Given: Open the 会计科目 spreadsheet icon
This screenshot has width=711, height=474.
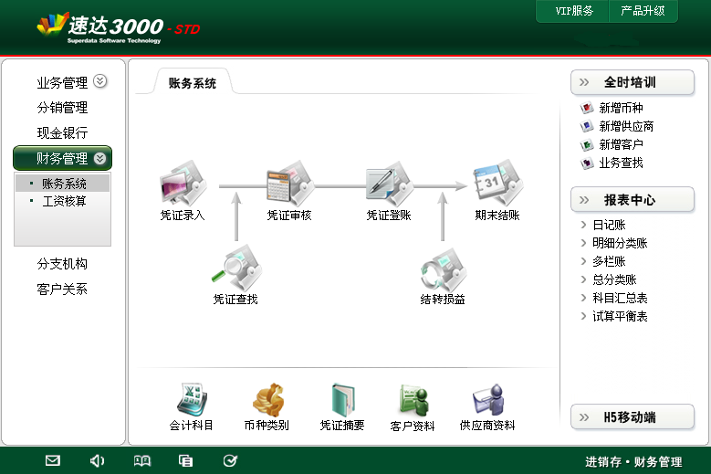Looking at the screenshot, I should [192, 399].
